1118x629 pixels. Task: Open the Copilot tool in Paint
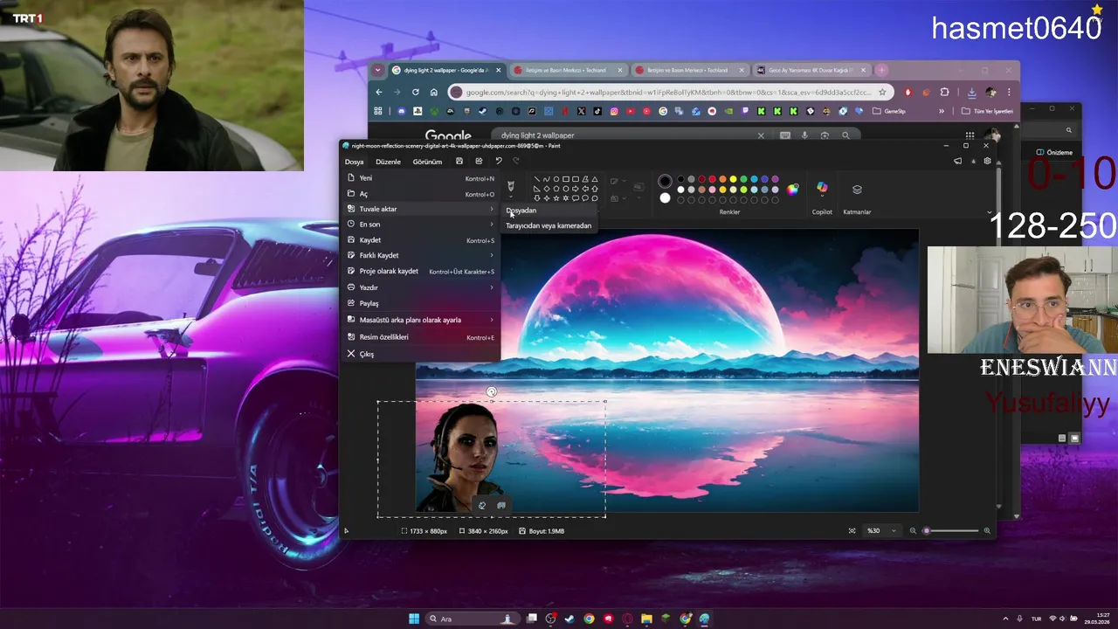(x=822, y=188)
